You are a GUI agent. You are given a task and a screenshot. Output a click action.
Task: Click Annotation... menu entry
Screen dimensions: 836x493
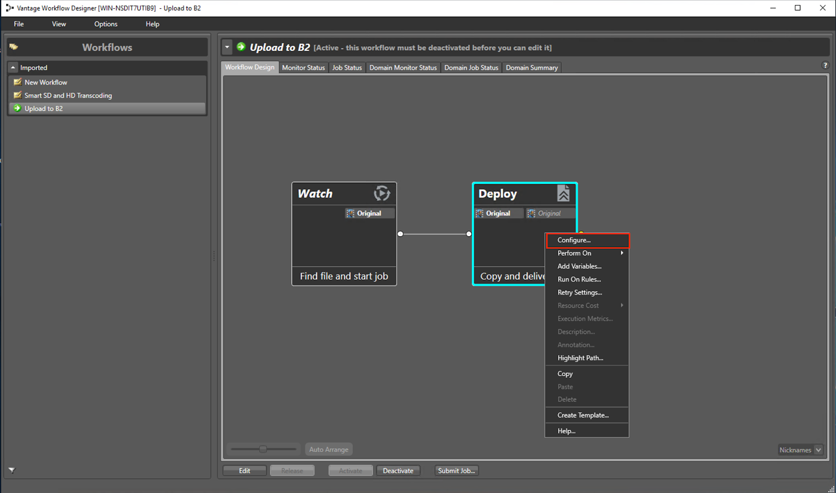(x=587, y=345)
